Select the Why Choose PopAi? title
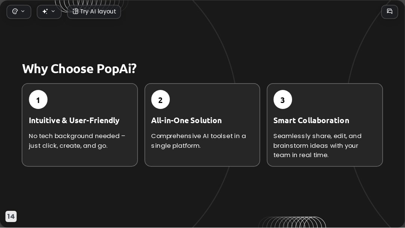Screen dimensions: 405x228 [79, 69]
